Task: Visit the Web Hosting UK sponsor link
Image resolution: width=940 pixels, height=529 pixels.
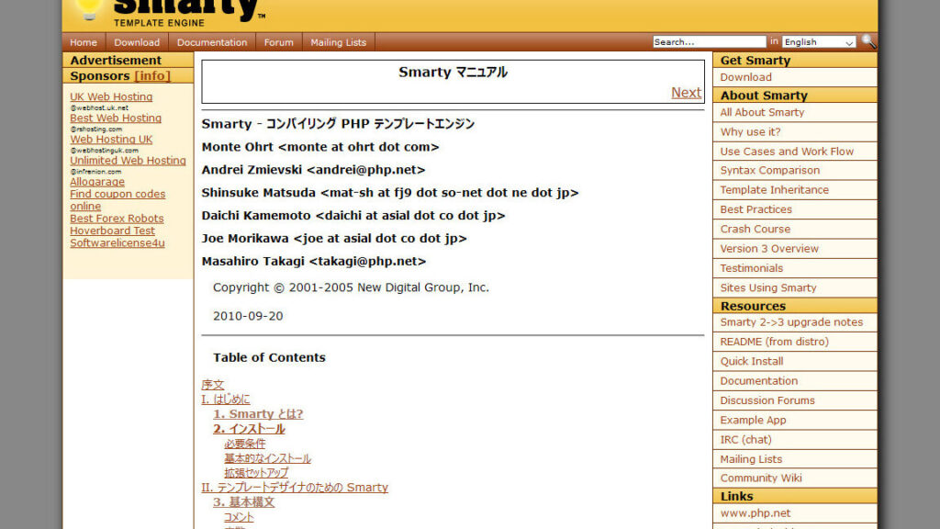Action: click(111, 140)
